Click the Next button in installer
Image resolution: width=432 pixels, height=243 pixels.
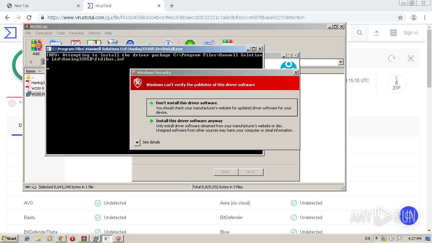point(251,172)
